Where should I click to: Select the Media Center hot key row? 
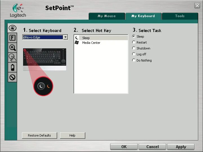tap(101, 43)
